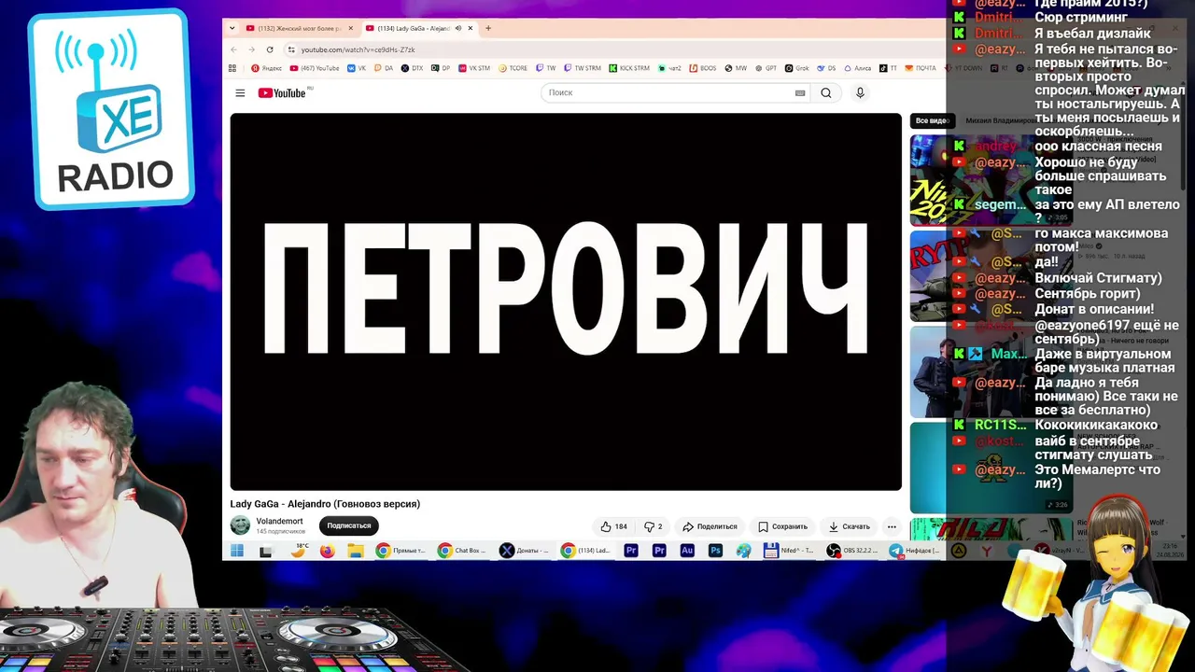Go back in the browser
The width and height of the screenshot is (1195, 672).
[x=234, y=49]
